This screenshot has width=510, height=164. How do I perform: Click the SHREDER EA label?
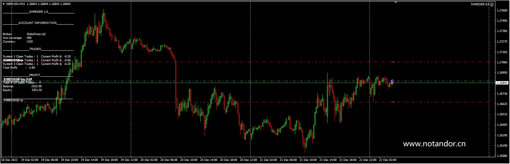[480, 4]
